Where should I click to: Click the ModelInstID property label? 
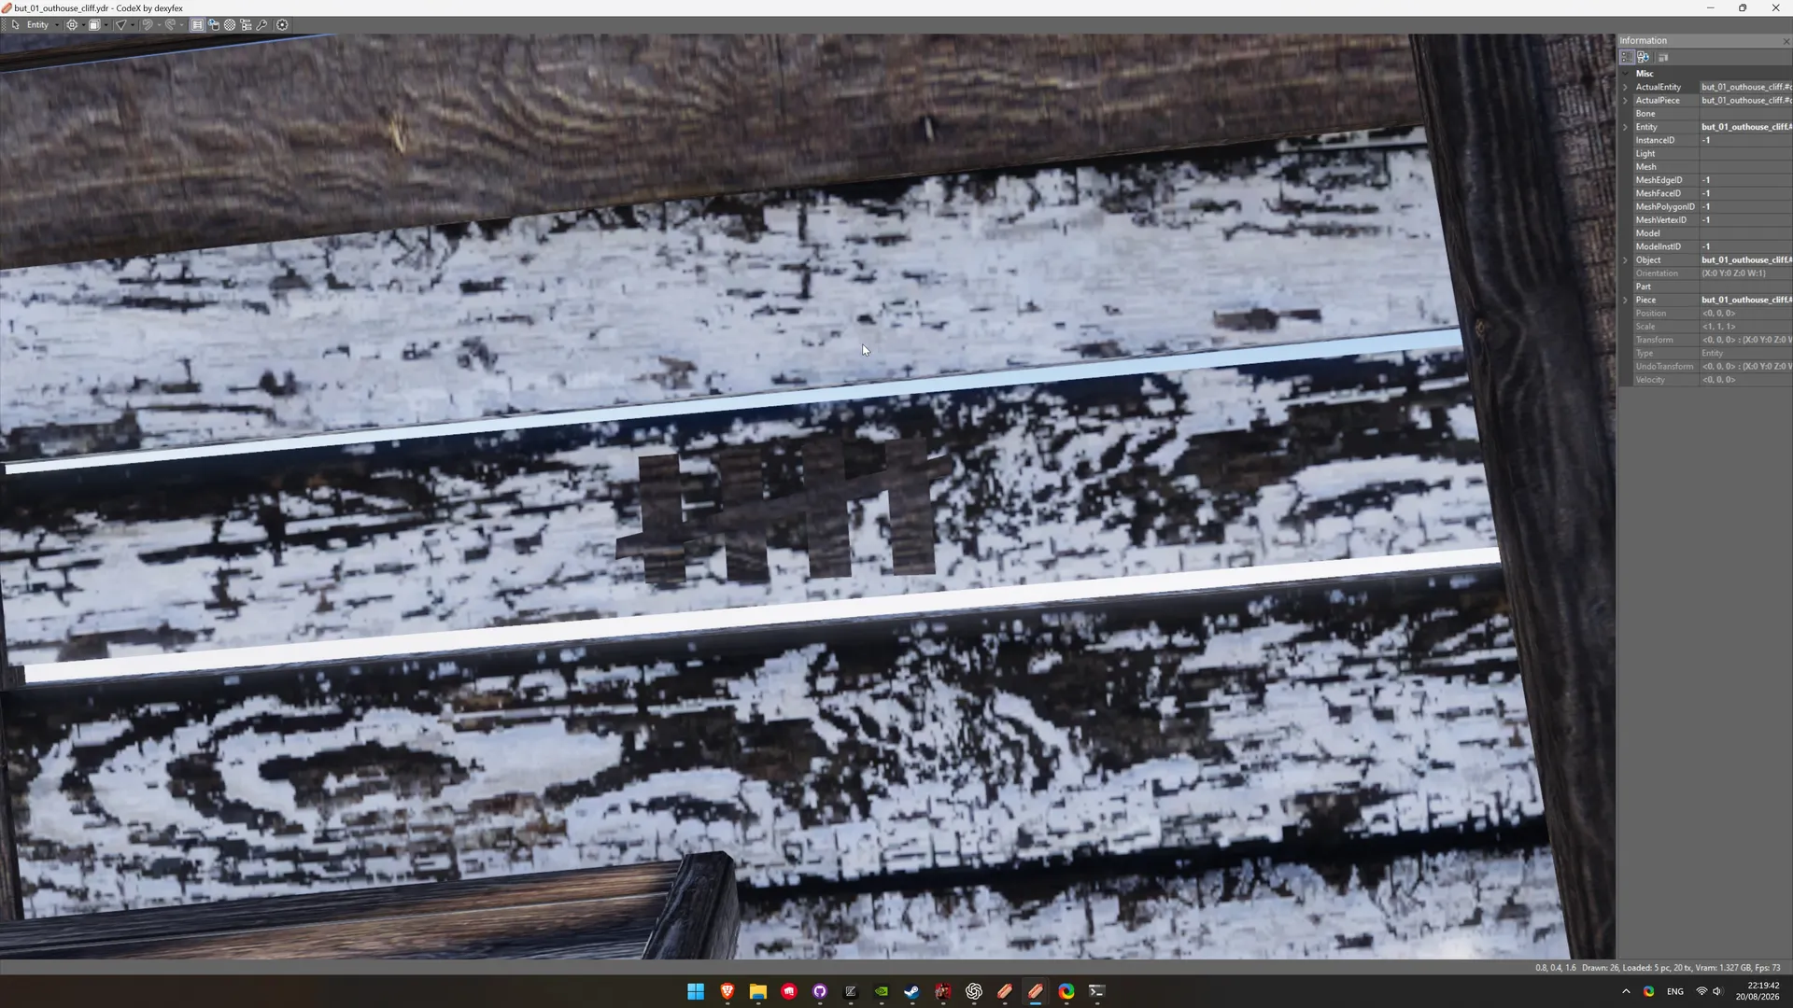[1658, 247]
